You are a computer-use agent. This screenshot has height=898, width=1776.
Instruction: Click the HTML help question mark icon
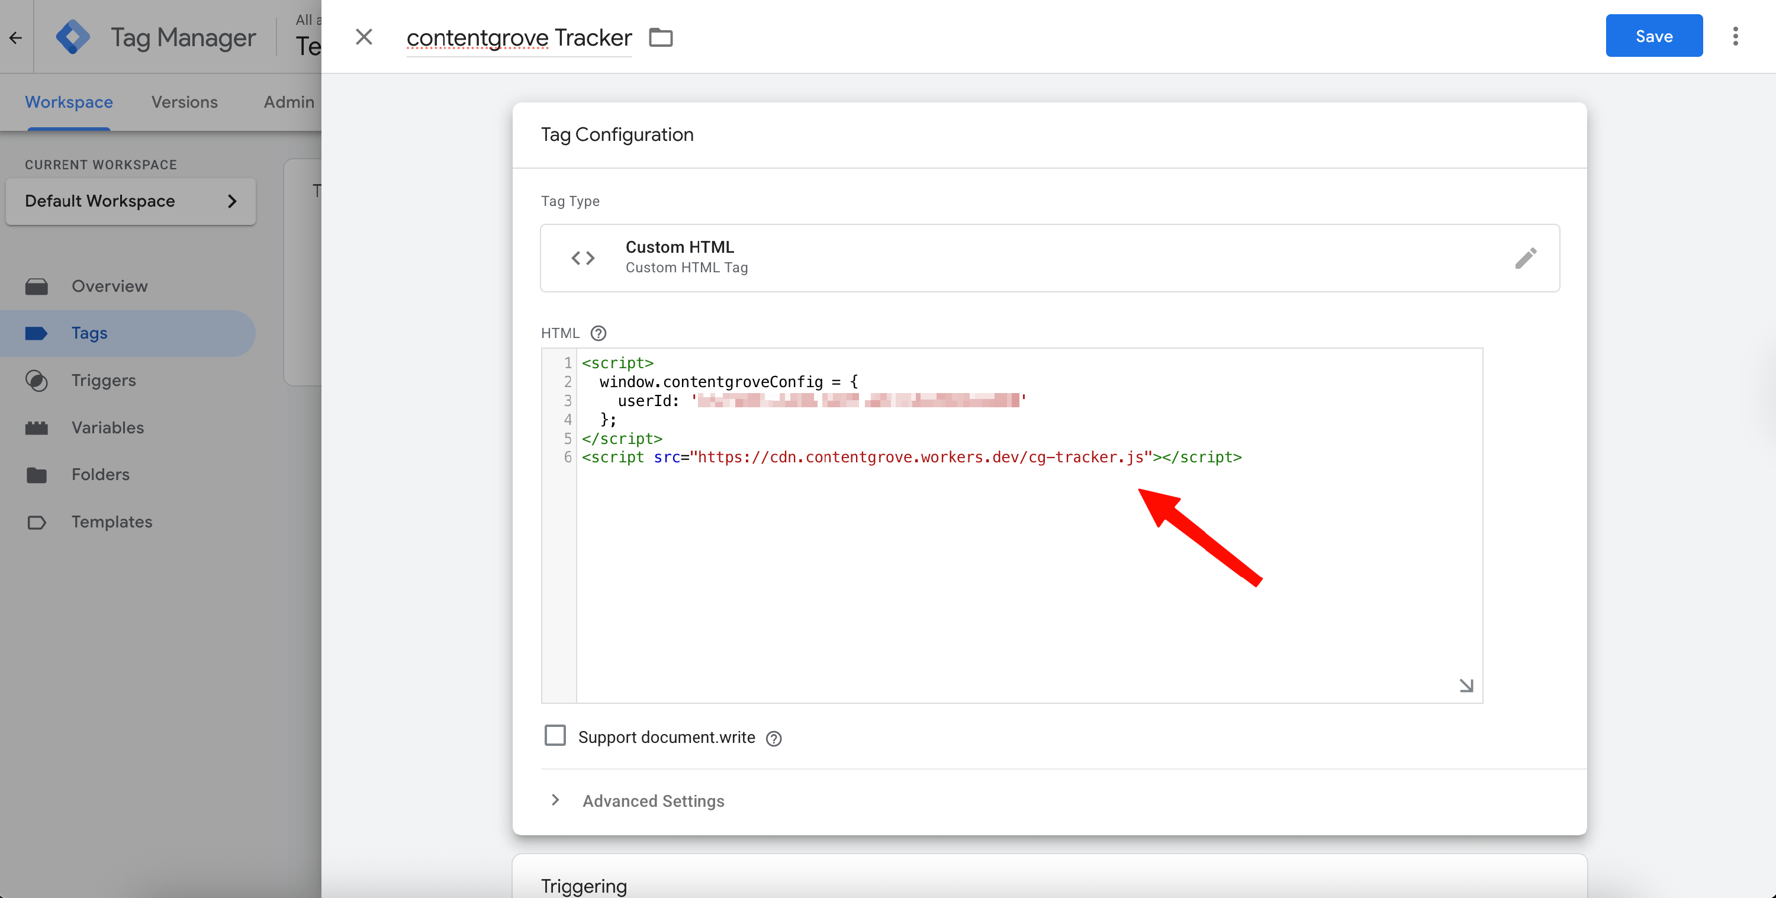coord(598,333)
